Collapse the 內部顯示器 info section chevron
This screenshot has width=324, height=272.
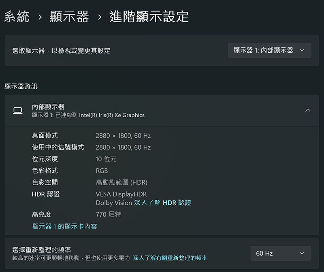point(307,110)
